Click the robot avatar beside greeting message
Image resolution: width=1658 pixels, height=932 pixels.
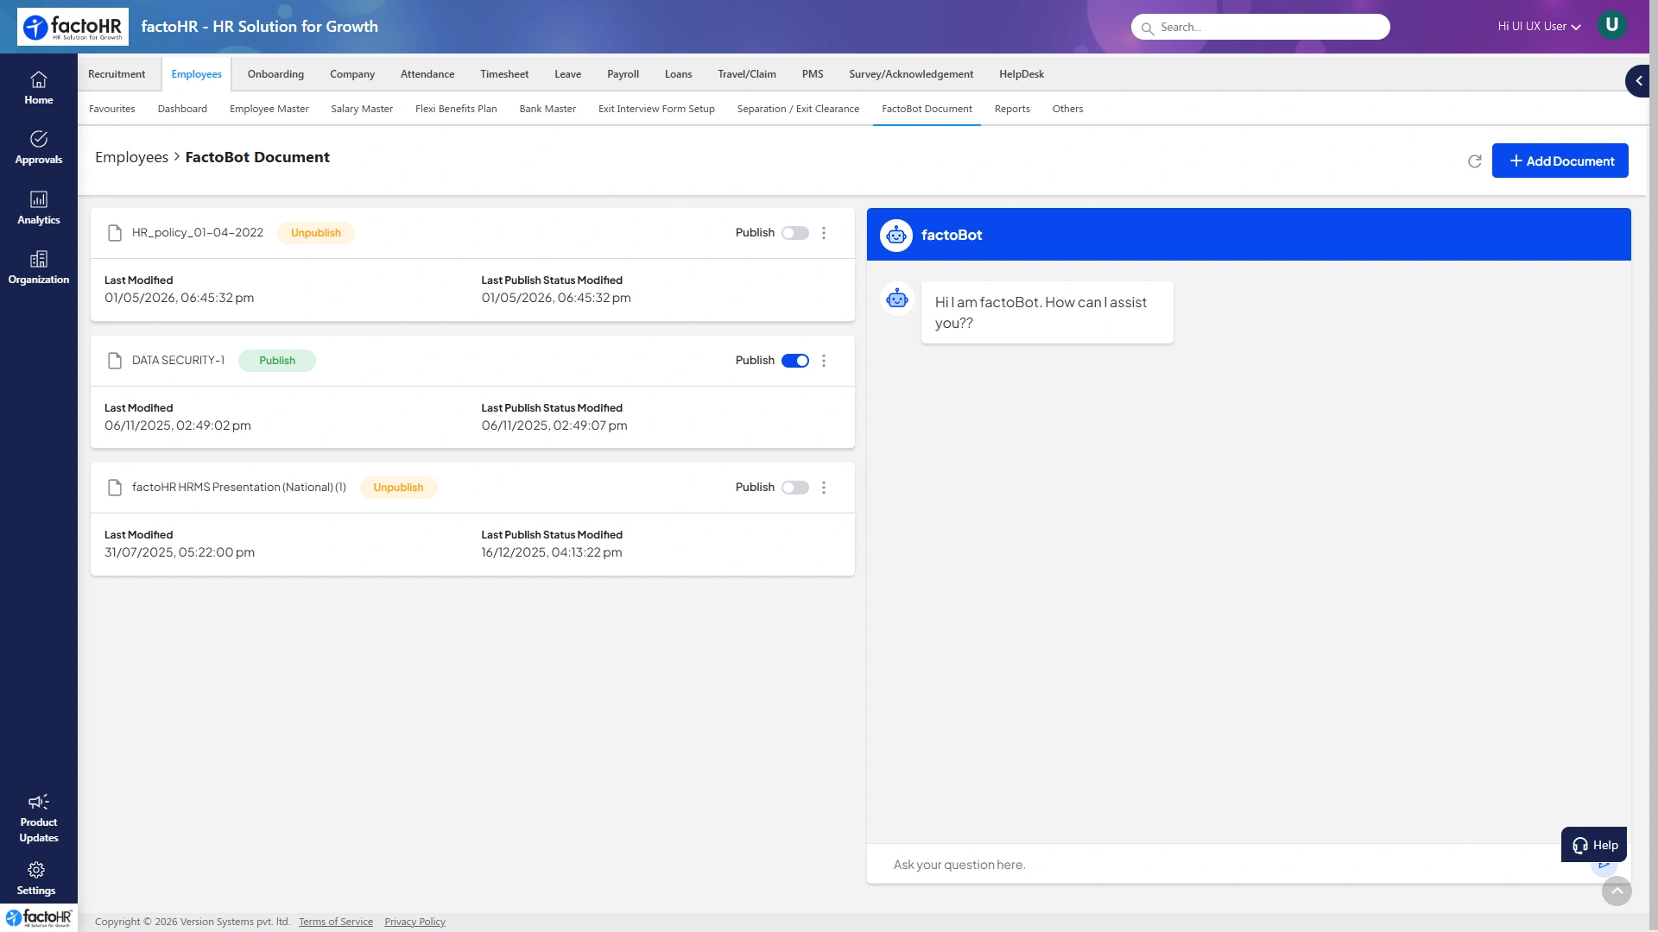coord(897,299)
